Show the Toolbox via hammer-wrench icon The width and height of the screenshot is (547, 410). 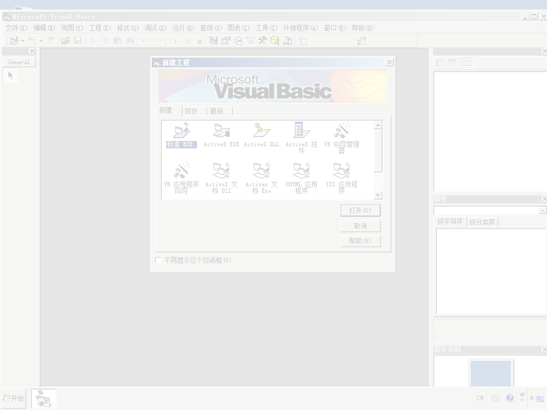coord(262,41)
